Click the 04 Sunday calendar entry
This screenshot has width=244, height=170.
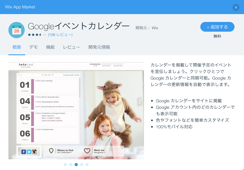click(x=49, y=103)
